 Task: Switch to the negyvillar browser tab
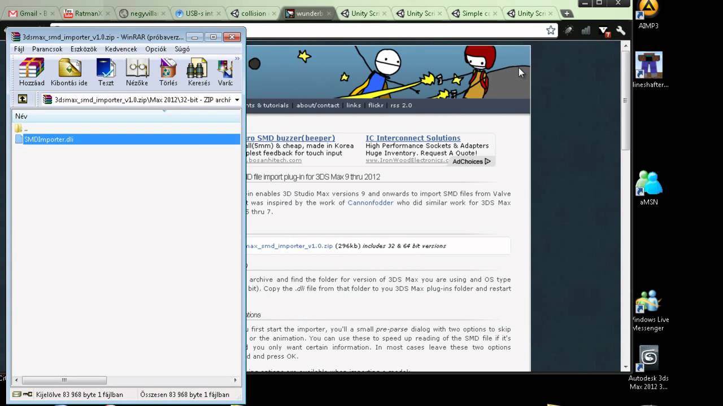141,13
